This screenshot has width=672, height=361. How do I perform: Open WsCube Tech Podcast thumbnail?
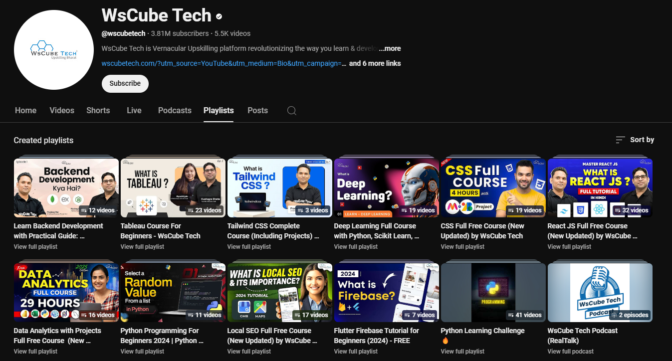click(600, 293)
